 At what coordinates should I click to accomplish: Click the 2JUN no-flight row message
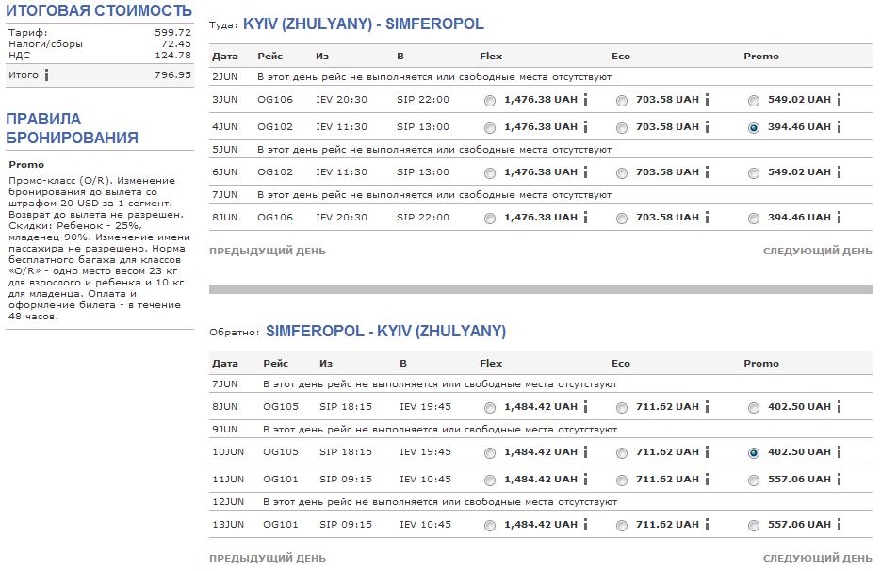[434, 77]
